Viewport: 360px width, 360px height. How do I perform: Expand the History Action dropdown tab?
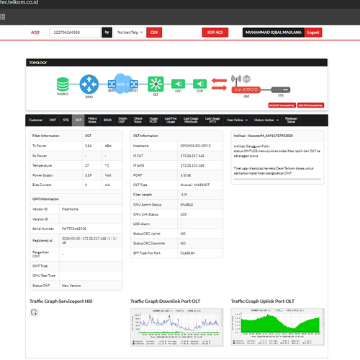tap(266, 120)
